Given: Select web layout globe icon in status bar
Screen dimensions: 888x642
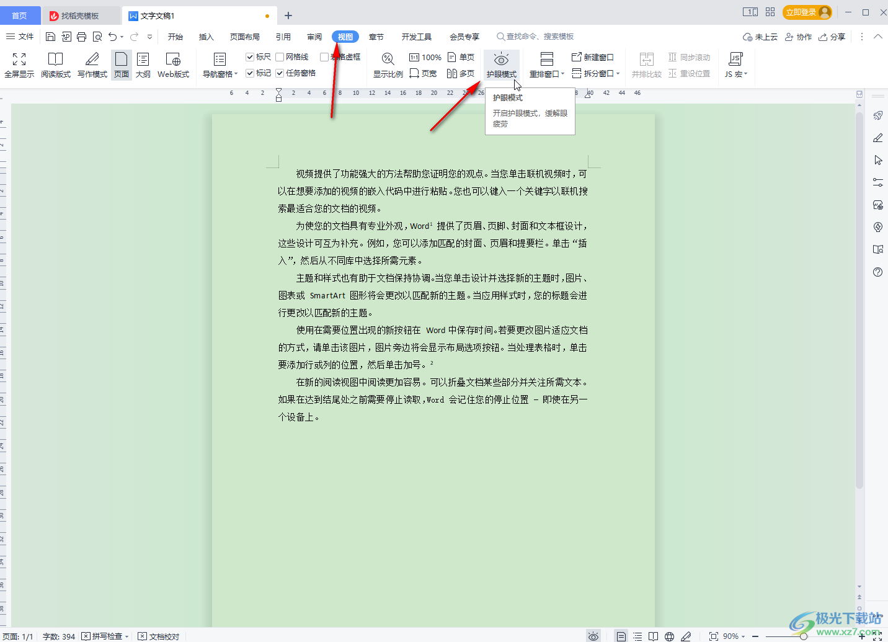Looking at the screenshot, I should [670, 636].
